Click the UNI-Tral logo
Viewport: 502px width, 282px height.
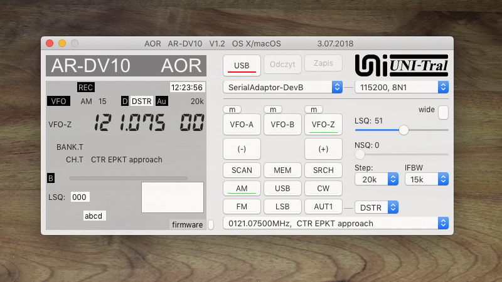click(x=402, y=66)
